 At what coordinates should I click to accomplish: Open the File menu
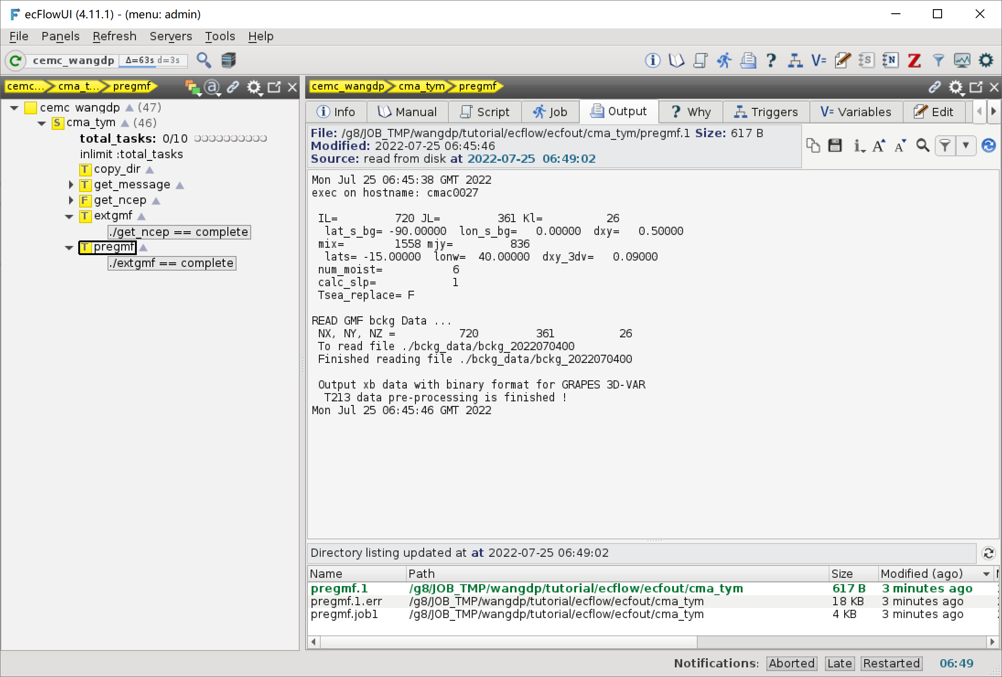coord(19,36)
